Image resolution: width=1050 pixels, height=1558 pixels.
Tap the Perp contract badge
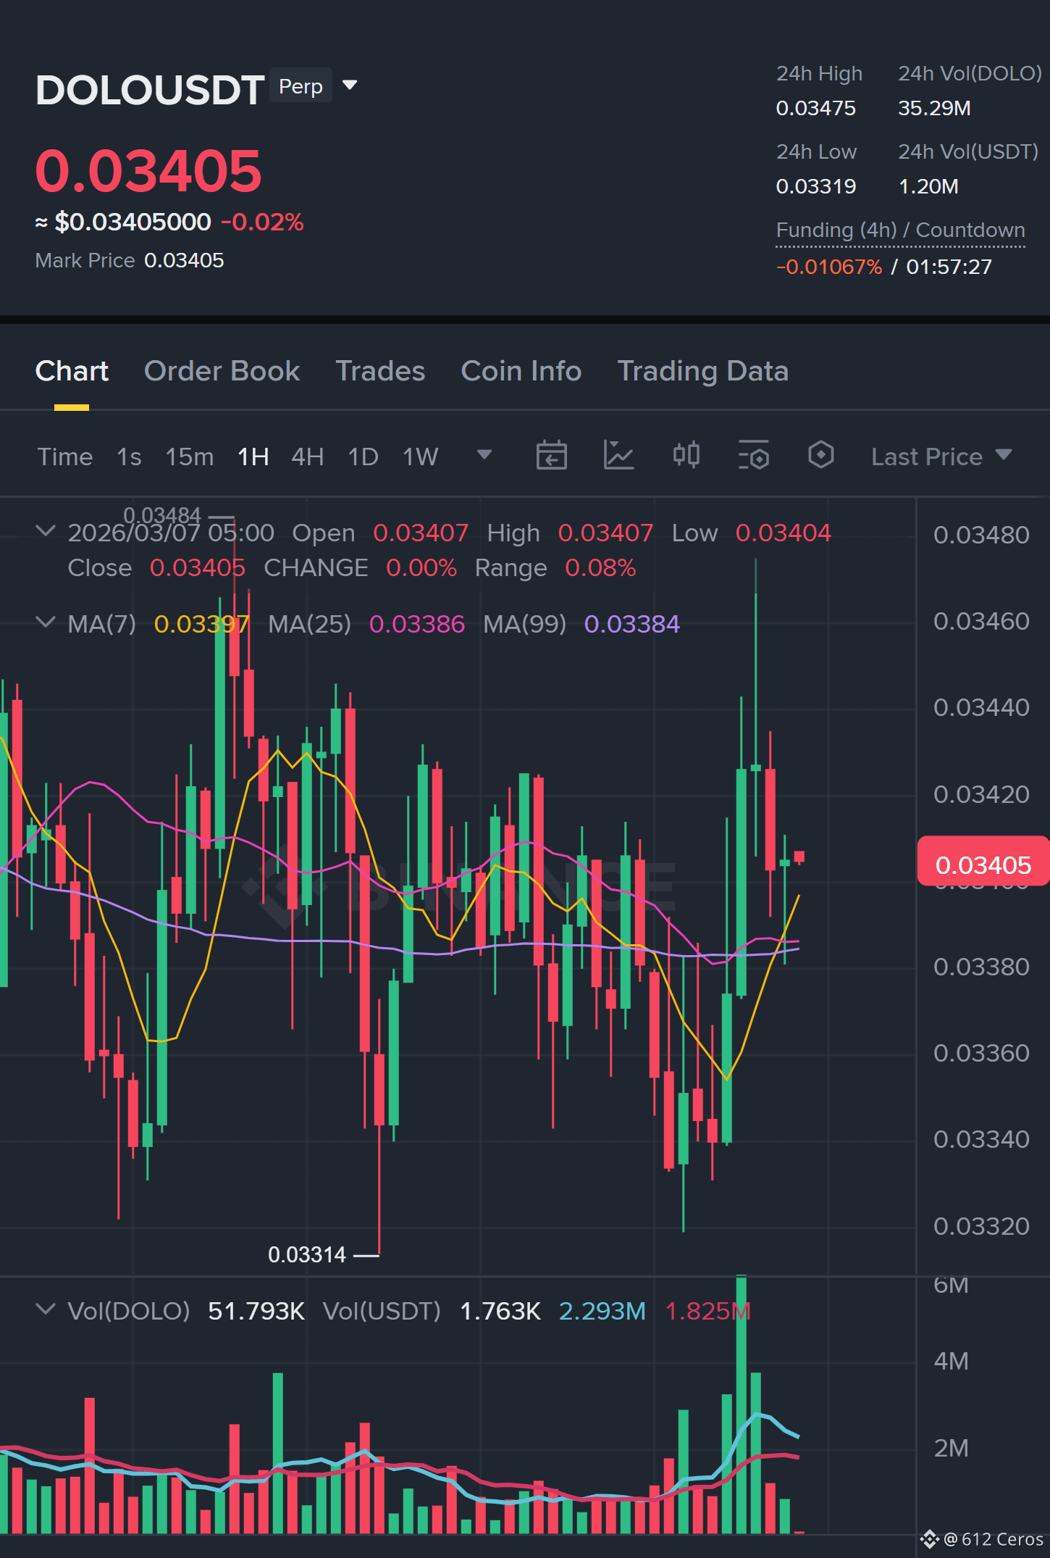(x=301, y=86)
